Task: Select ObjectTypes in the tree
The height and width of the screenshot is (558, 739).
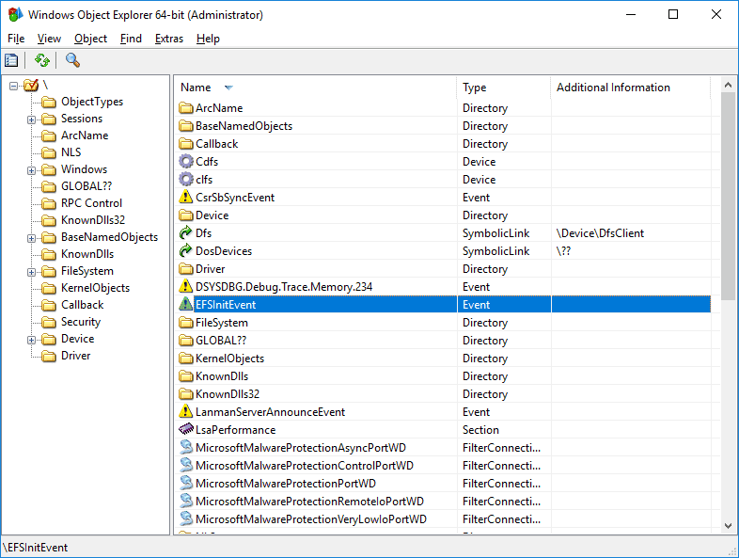Action: pyautogui.click(x=92, y=102)
